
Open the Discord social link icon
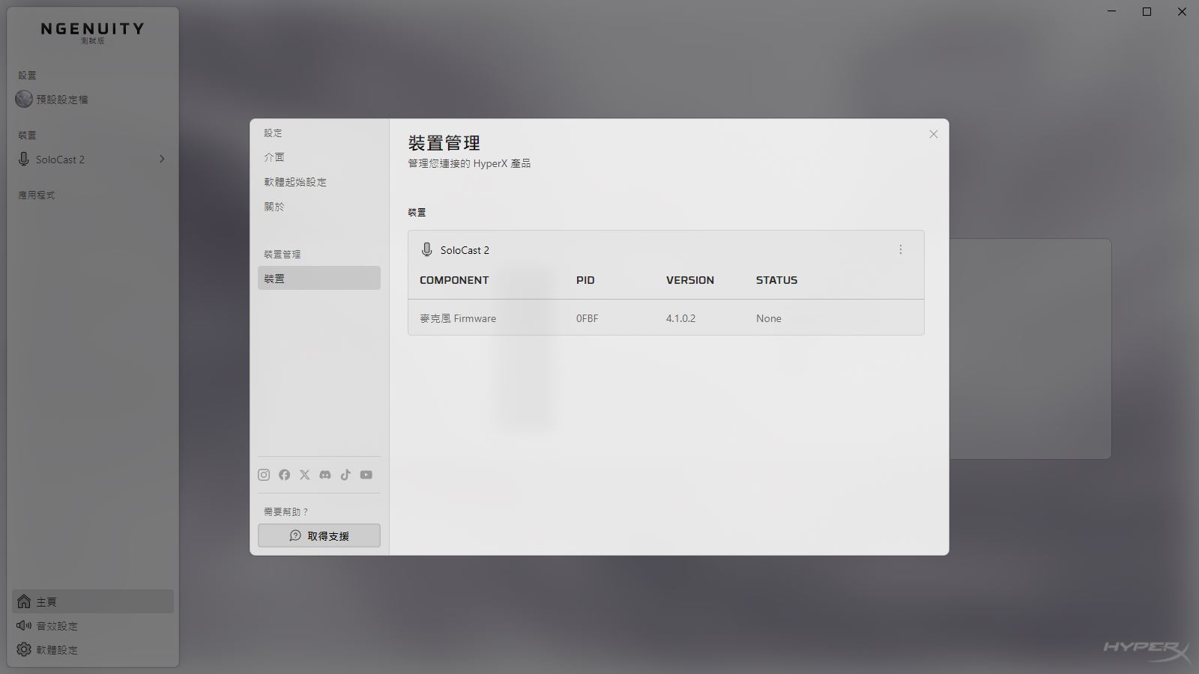(325, 475)
